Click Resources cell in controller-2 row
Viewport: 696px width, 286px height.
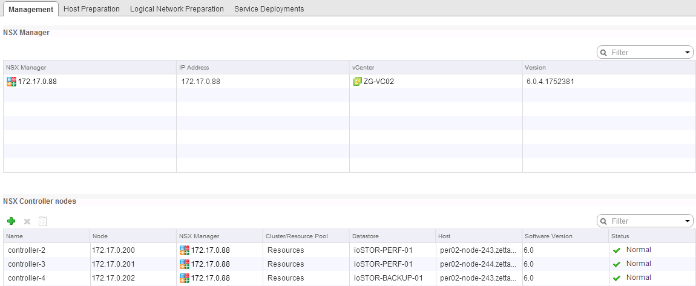click(286, 250)
